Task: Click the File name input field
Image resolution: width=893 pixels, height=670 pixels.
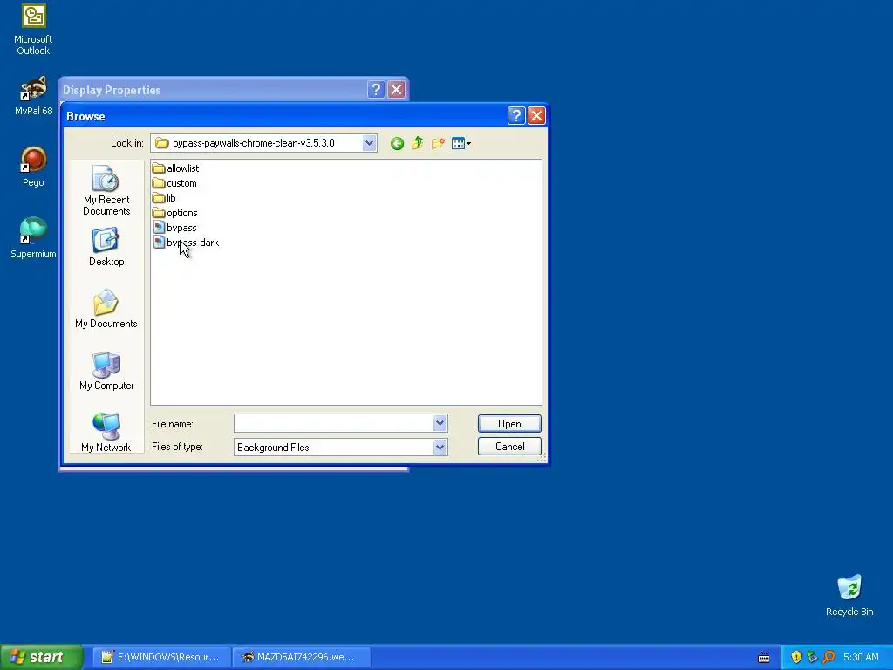Action: click(x=334, y=423)
